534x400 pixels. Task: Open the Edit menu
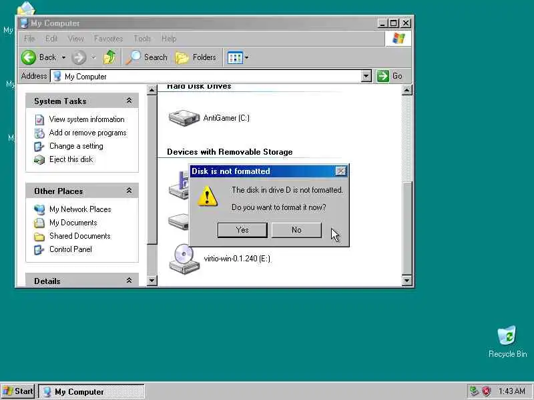(x=51, y=39)
